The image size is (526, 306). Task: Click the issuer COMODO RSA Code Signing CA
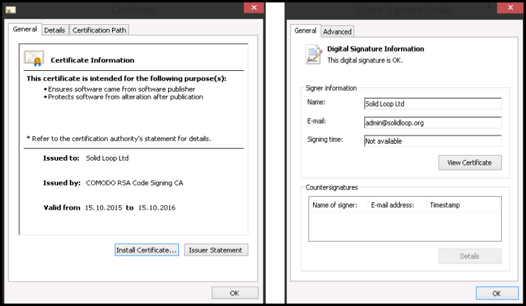point(135,183)
